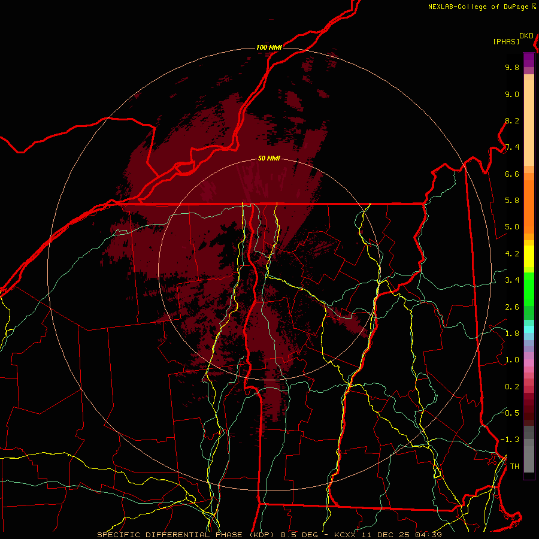Click the 04:39 timestamp in the caption
The height and width of the screenshot is (539, 539).
(x=428, y=535)
